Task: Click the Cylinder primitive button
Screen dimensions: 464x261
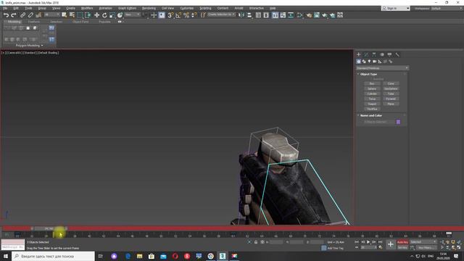Action: (x=372, y=94)
